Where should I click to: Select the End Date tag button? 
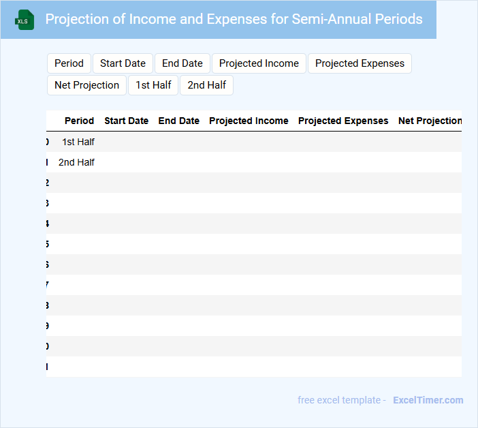coord(182,63)
